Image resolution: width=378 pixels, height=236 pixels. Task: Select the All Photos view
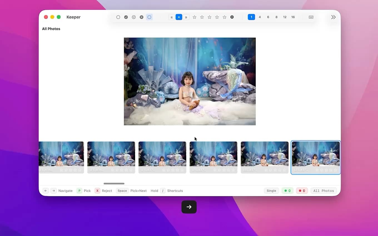(324, 191)
